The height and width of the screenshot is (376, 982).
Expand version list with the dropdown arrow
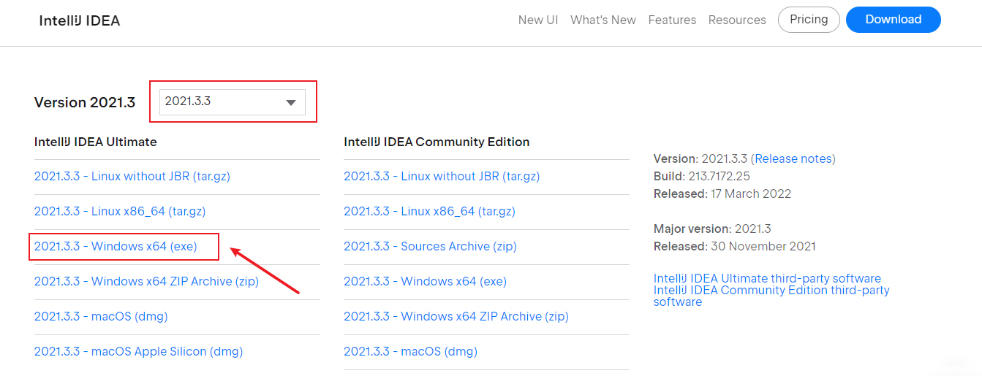(292, 103)
